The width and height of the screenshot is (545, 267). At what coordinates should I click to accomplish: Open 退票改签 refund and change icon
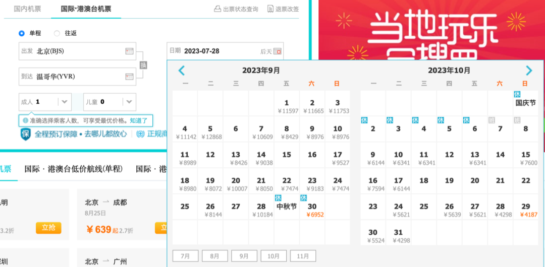270,9
